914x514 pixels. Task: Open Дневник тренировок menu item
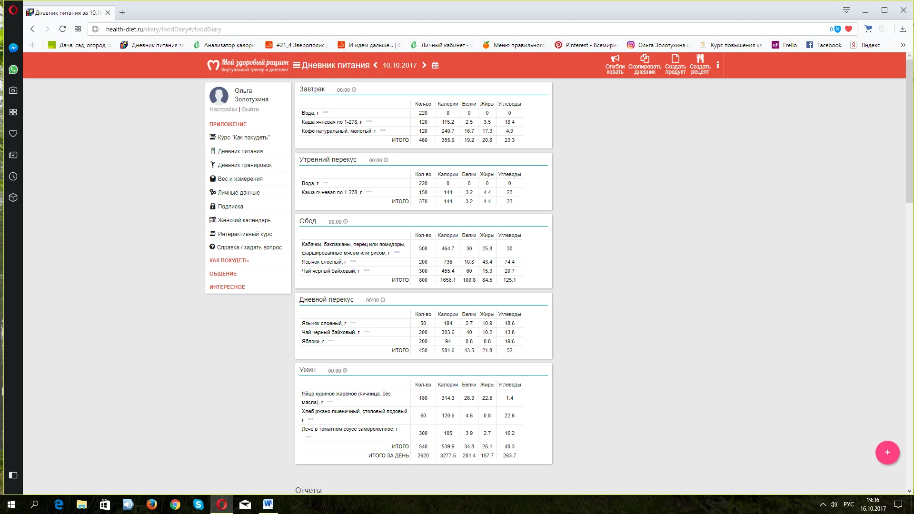245,165
